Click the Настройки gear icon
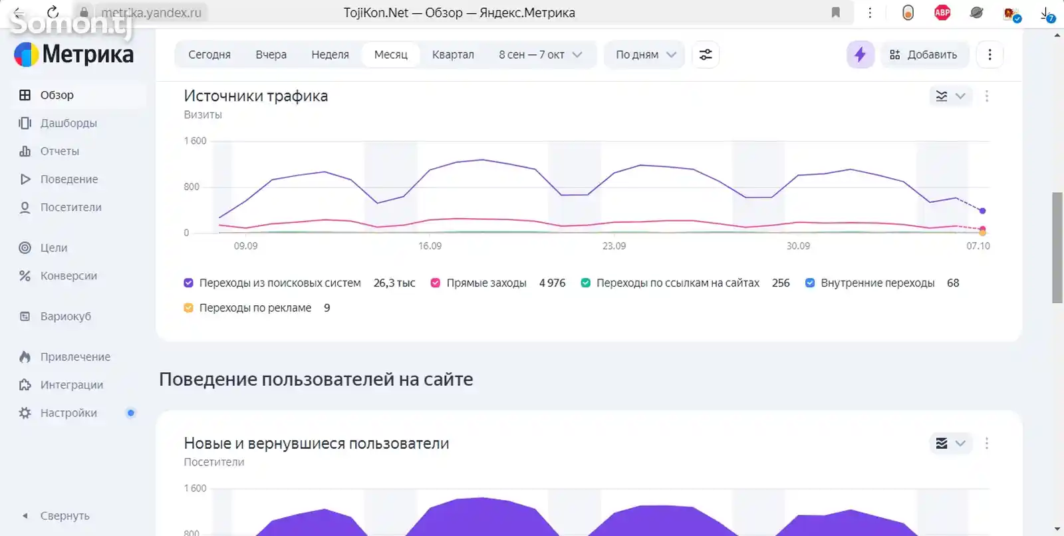 pos(25,412)
